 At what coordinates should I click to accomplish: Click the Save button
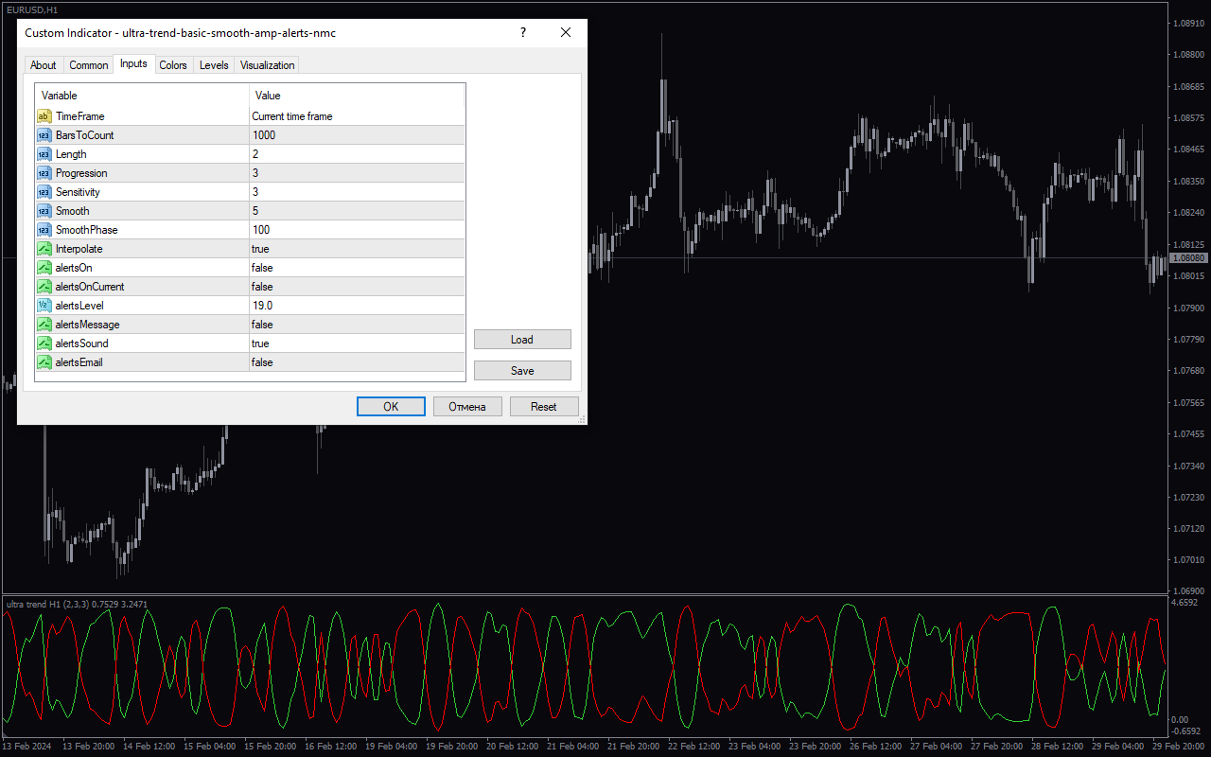(x=522, y=371)
